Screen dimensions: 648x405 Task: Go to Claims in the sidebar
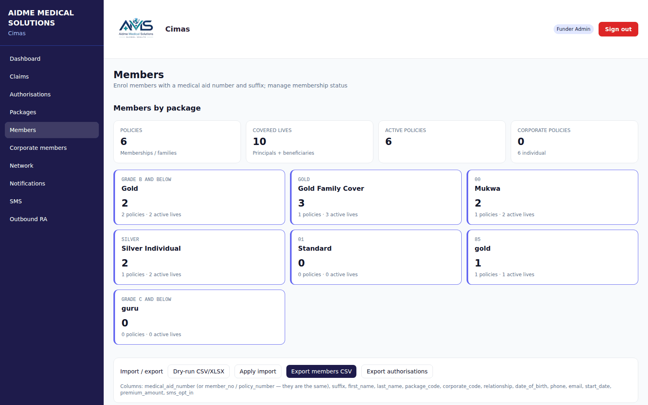tap(52, 77)
